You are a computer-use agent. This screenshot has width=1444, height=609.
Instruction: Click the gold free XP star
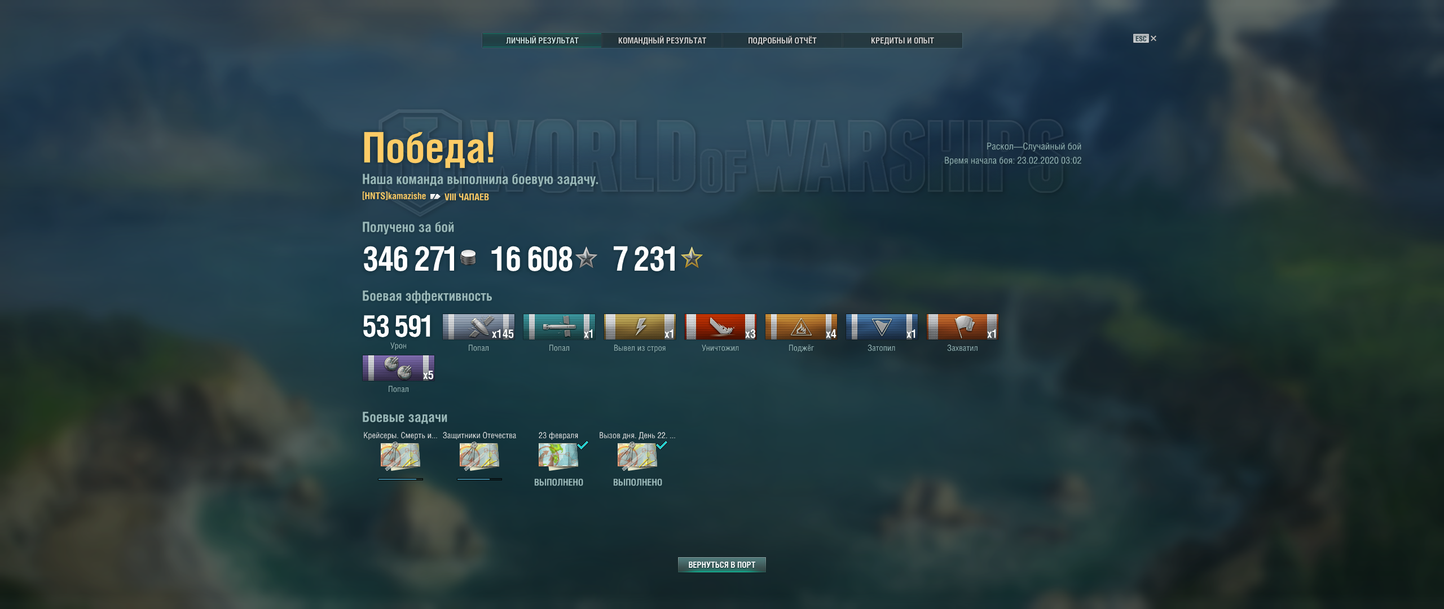[x=692, y=258]
